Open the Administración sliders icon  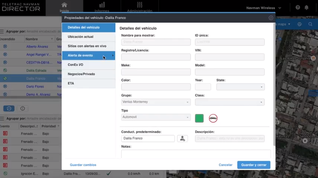click(140, 5)
